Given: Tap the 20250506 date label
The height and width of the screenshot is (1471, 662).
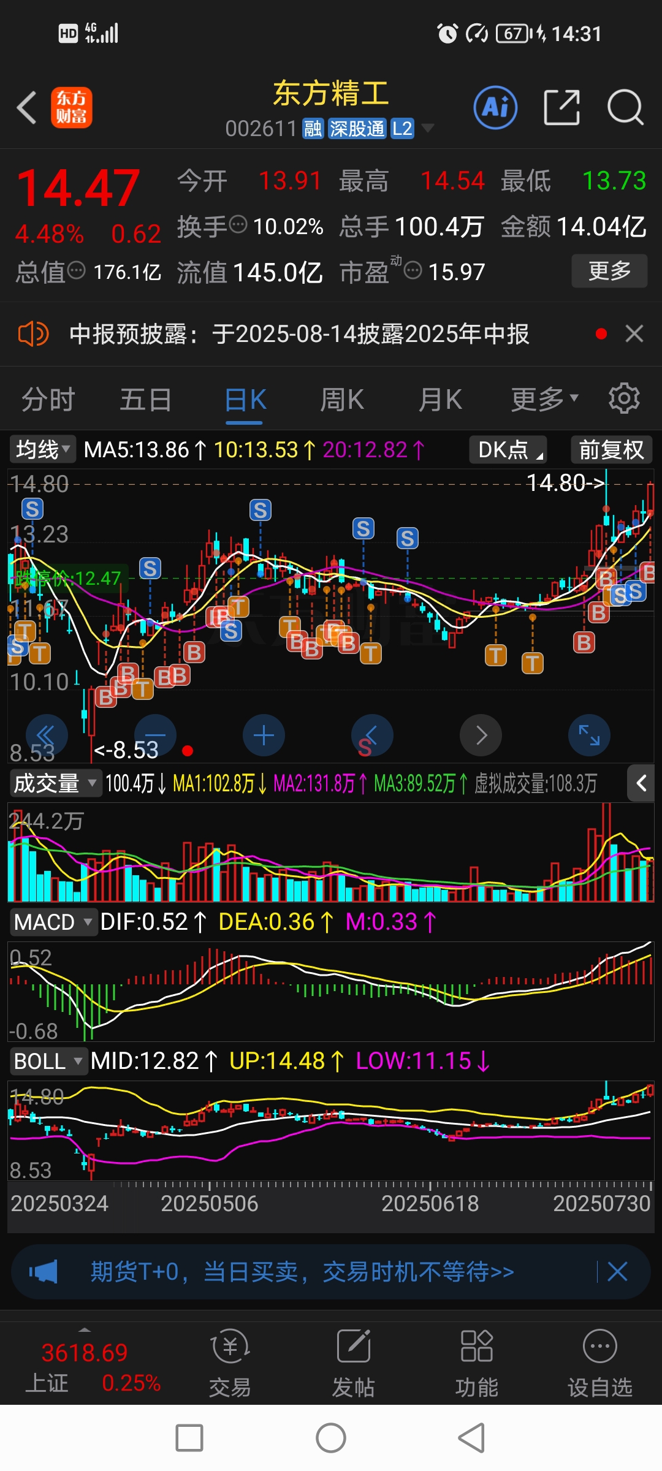Looking at the screenshot, I should tap(209, 1203).
